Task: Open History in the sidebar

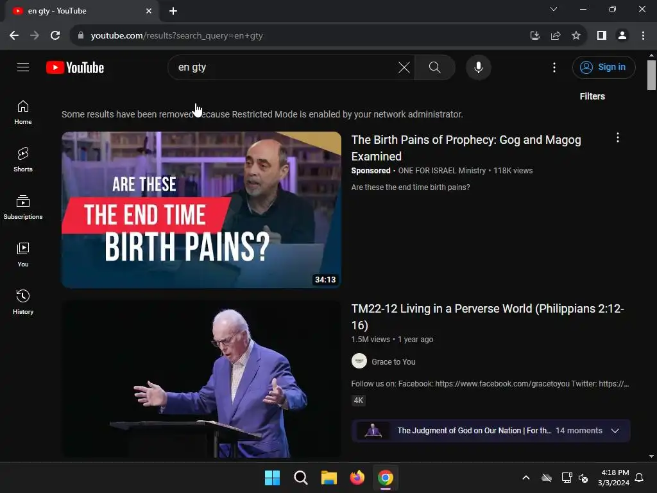Action: click(23, 302)
